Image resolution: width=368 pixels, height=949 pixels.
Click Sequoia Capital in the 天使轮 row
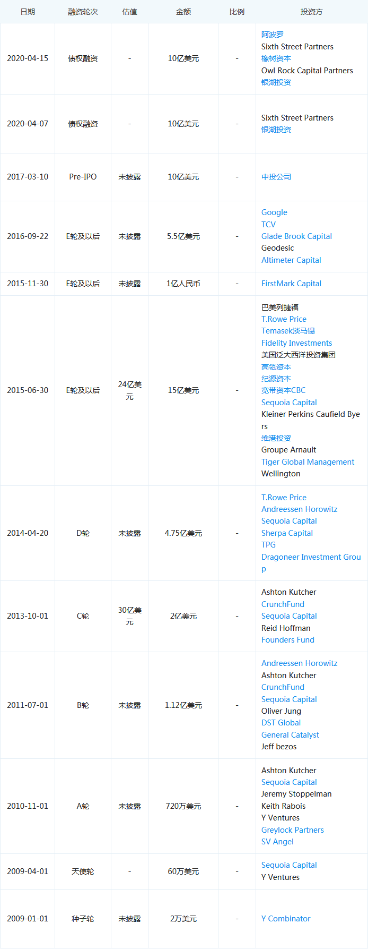coord(289,865)
